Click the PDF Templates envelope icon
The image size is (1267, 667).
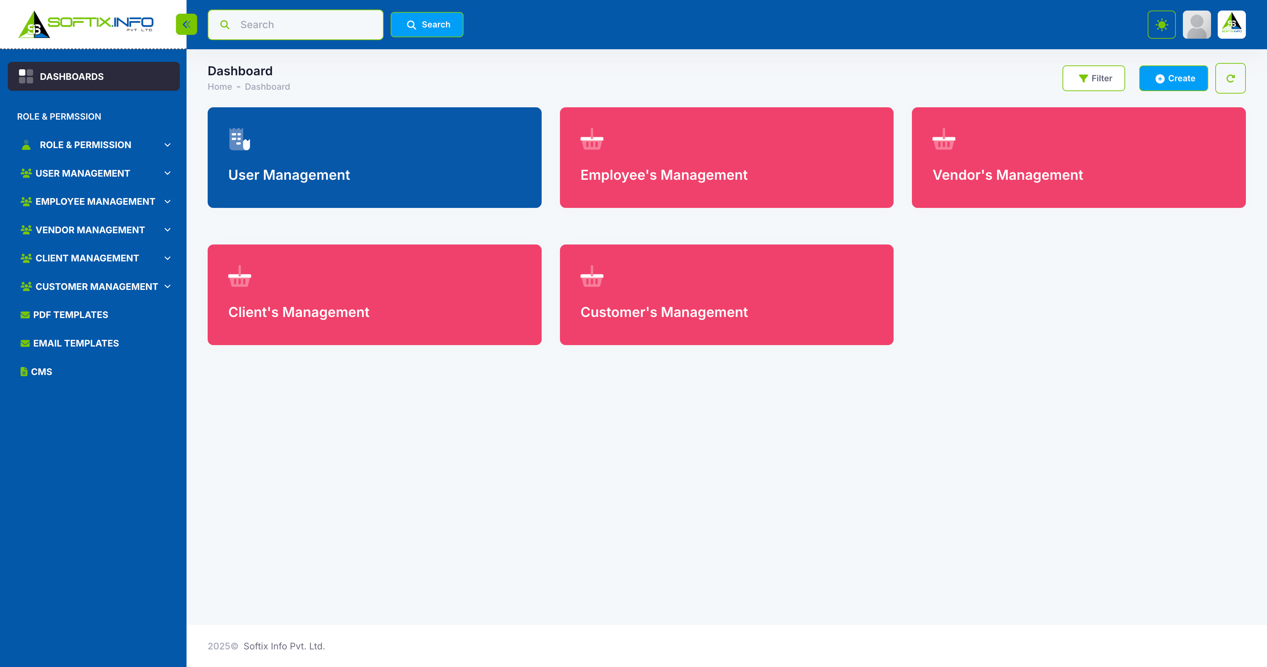(24, 315)
